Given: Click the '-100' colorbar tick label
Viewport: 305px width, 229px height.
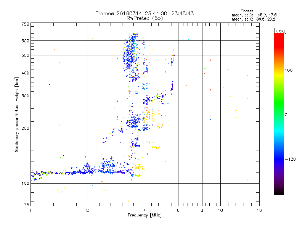Looking at the screenshot, I should [290, 159].
